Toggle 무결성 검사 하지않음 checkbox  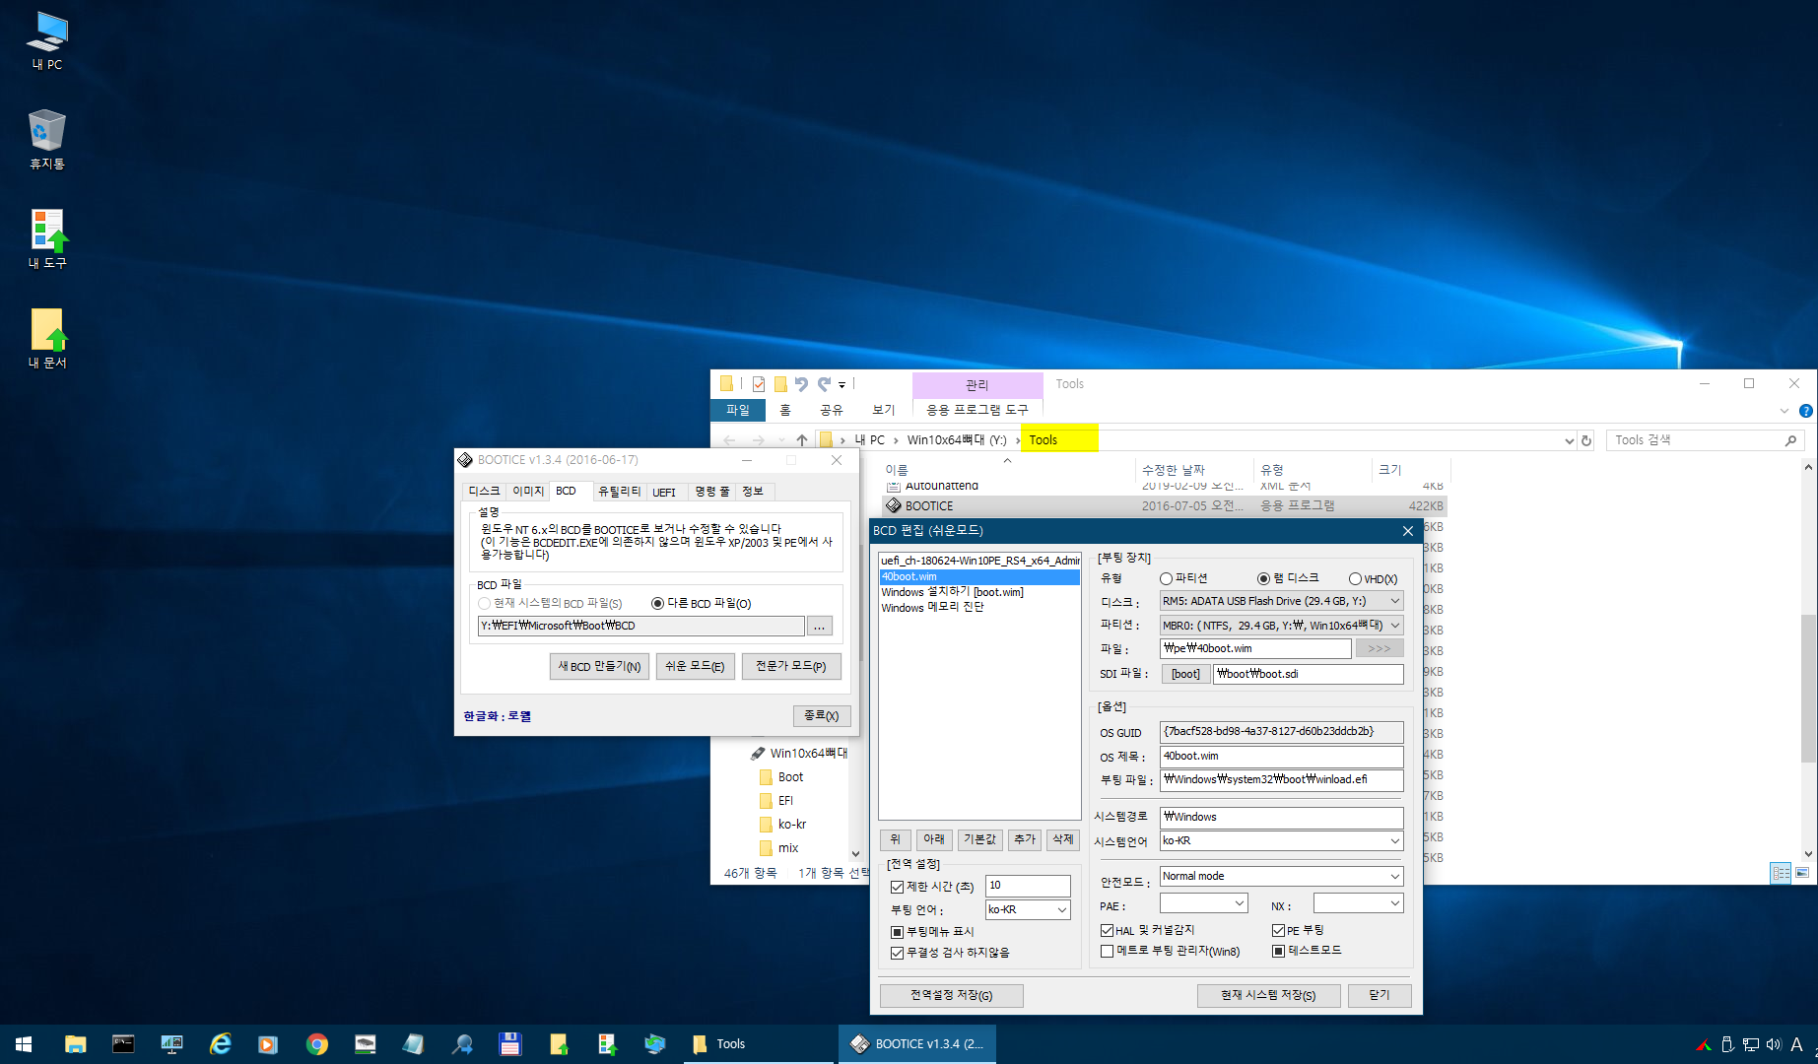point(897,953)
